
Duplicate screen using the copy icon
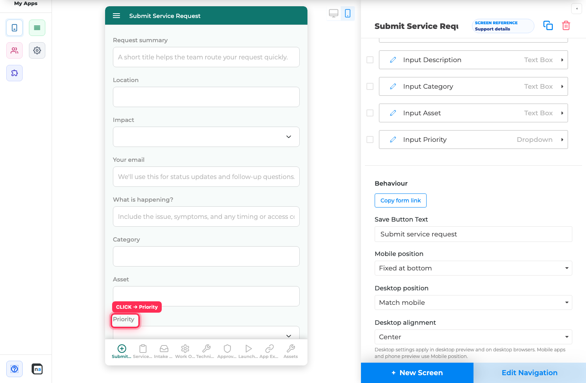[548, 25]
